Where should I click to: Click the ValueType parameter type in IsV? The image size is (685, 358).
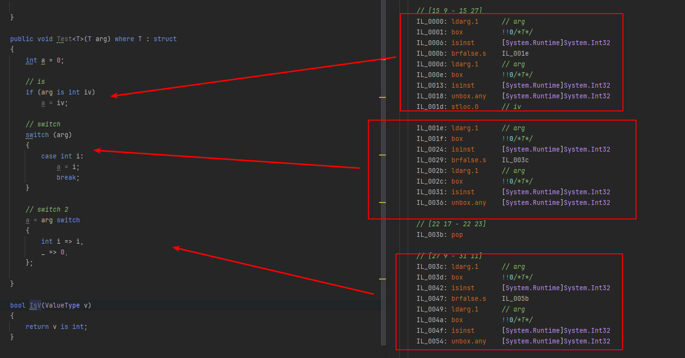(62, 305)
